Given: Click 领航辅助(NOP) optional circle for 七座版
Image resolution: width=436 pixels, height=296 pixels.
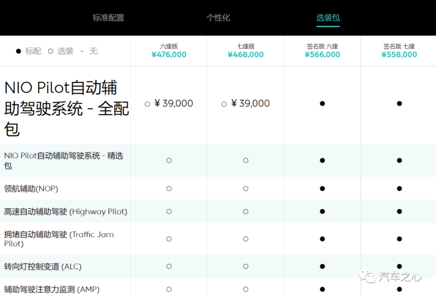Looking at the screenshot, I should click(x=245, y=189).
